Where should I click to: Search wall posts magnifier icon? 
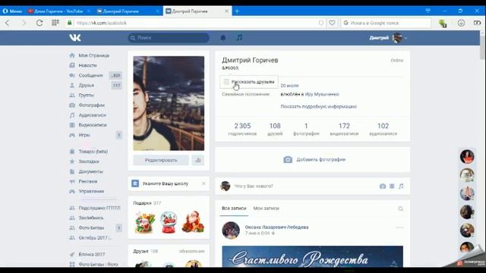[x=400, y=209]
